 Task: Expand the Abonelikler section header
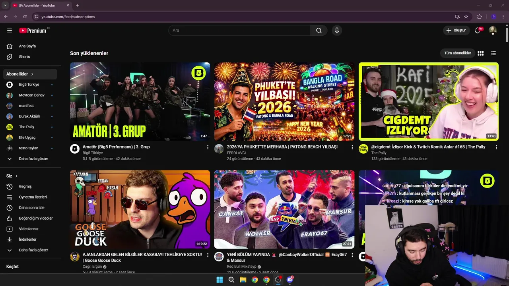coord(30,74)
